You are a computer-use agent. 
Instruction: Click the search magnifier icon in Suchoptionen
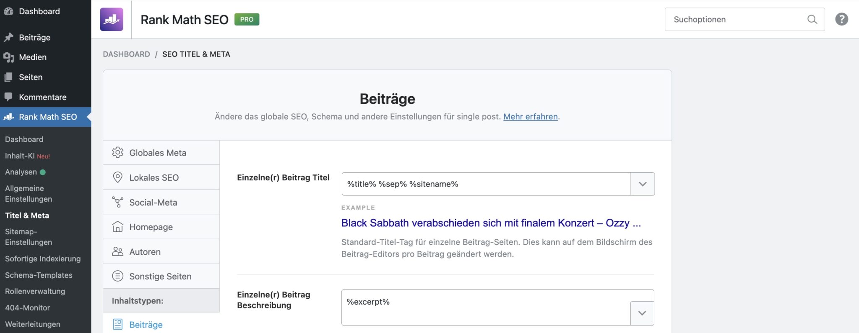(812, 19)
